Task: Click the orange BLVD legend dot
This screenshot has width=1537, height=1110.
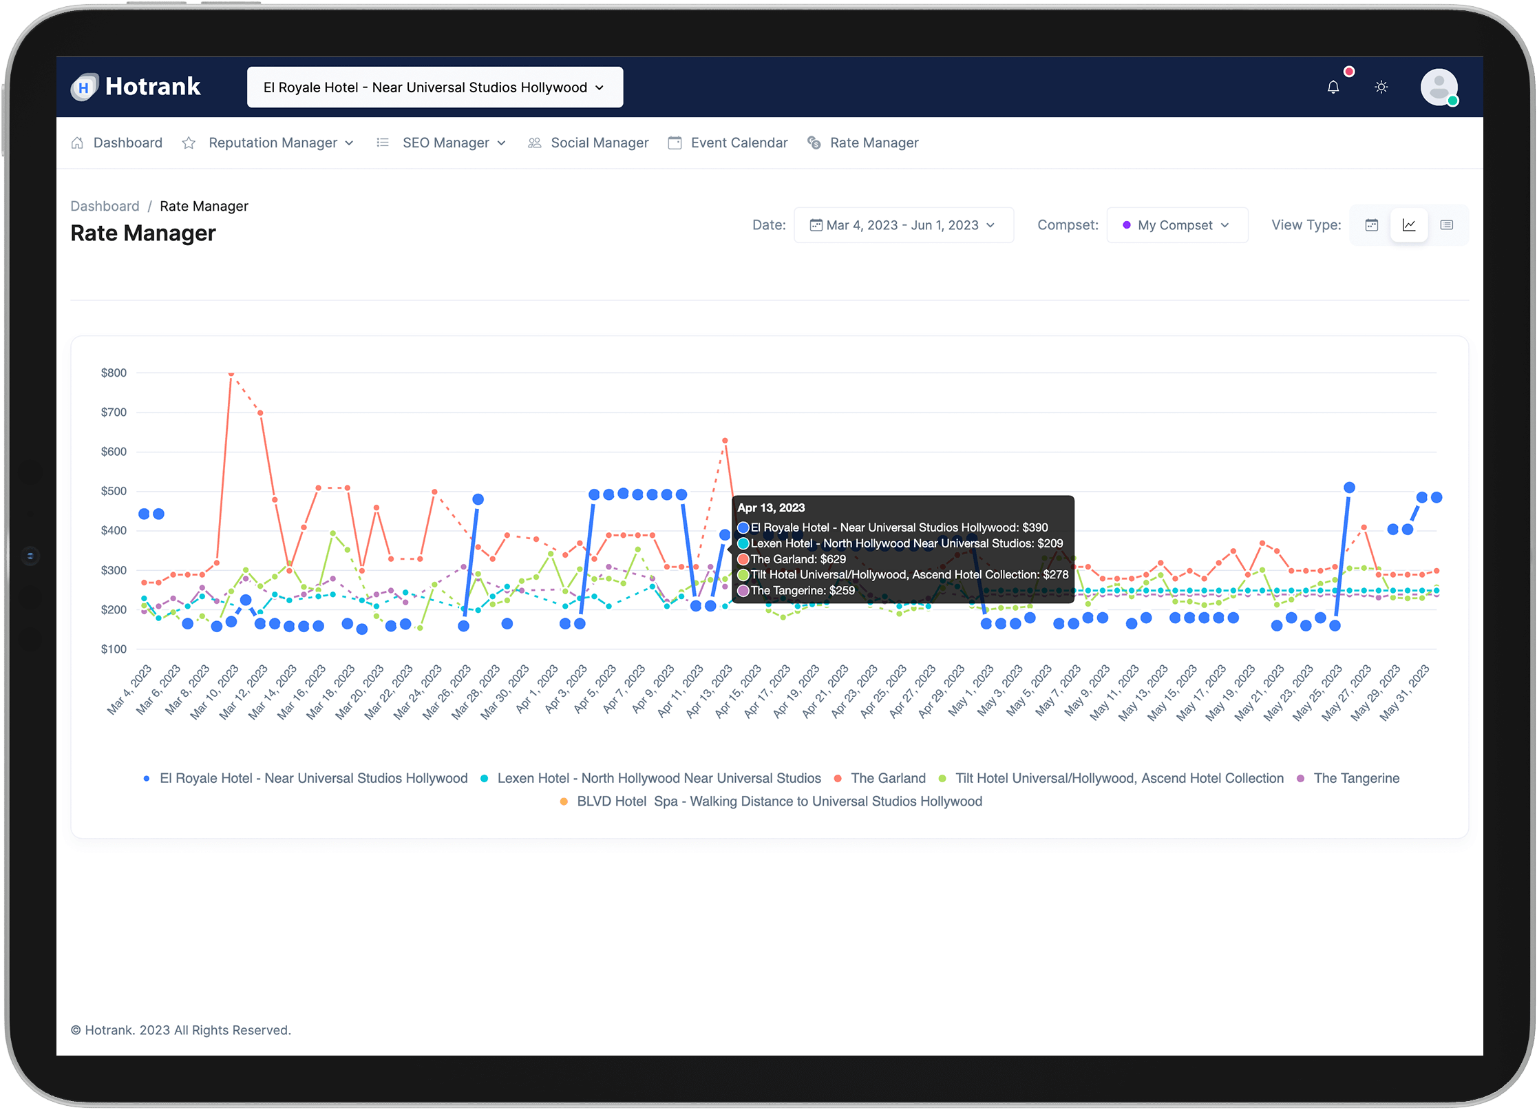Action: click(x=564, y=802)
